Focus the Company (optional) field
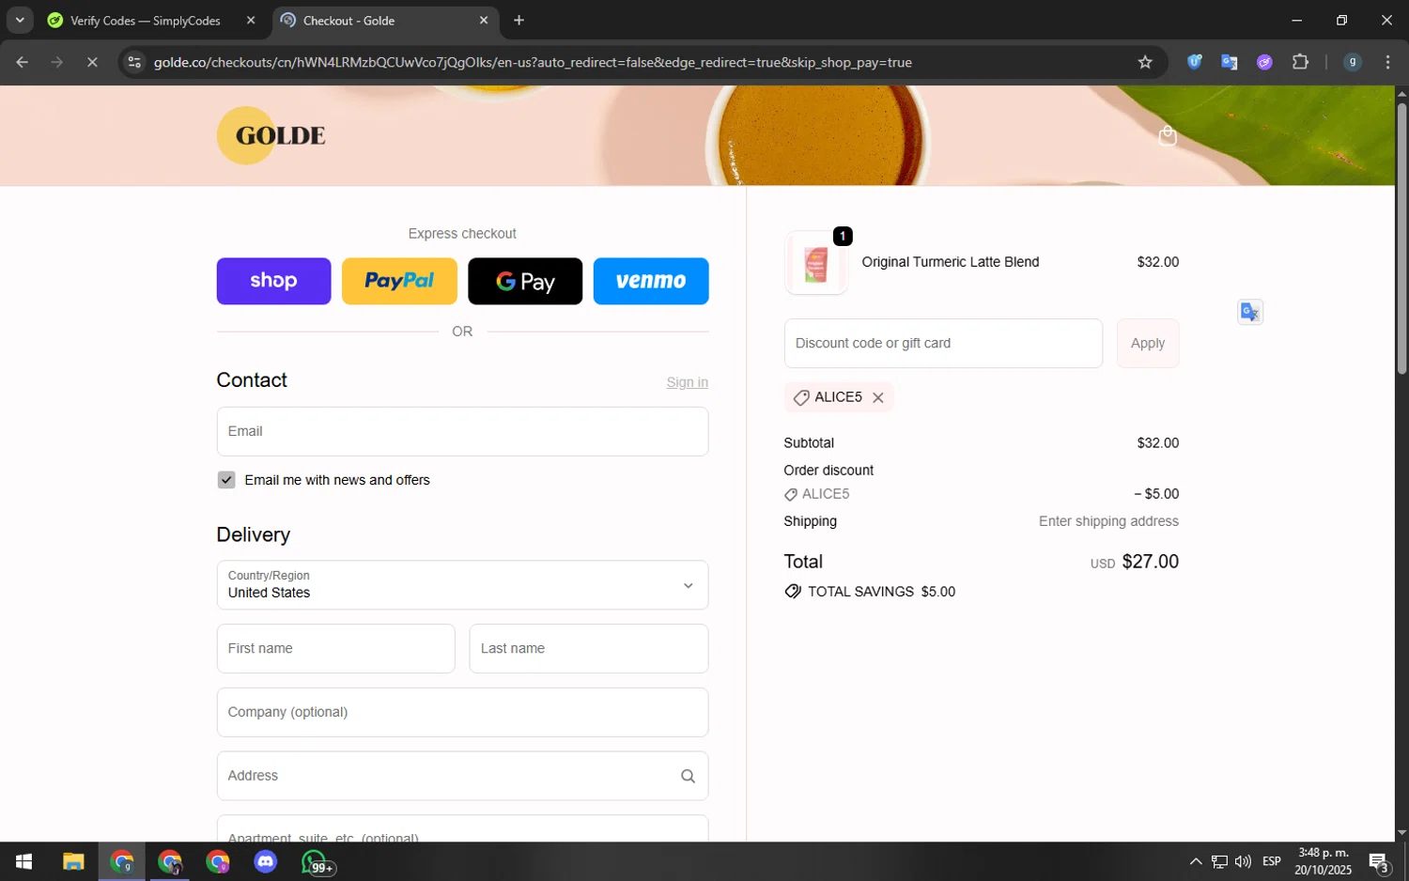This screenshot has height=881, width=1409. pos(462,712)
